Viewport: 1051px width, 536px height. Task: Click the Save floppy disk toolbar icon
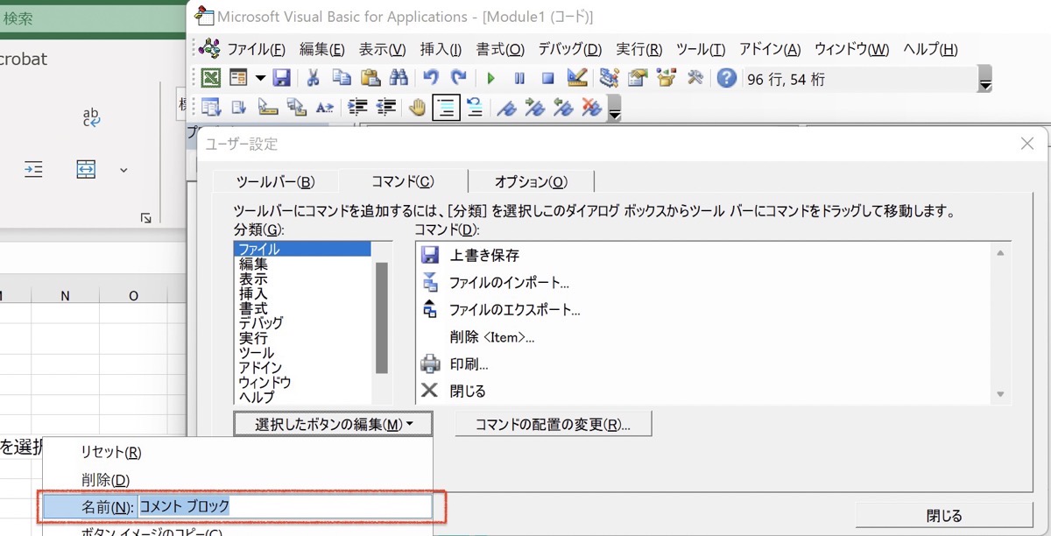(281, 78)
